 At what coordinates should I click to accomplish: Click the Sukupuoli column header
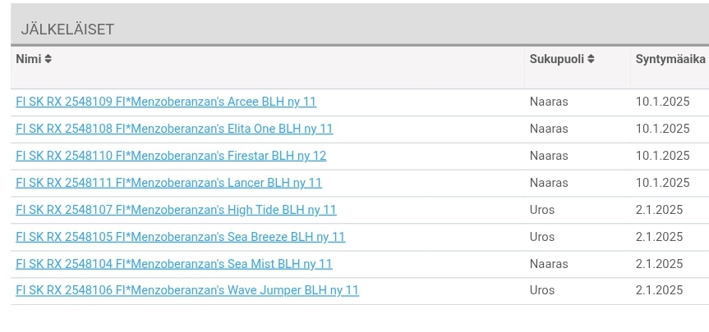click(557, 59)
